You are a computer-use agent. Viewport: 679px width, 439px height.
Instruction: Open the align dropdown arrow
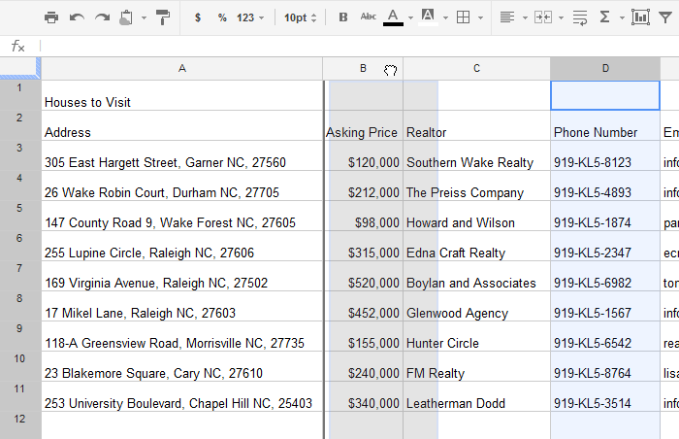[x=525, y=18]
